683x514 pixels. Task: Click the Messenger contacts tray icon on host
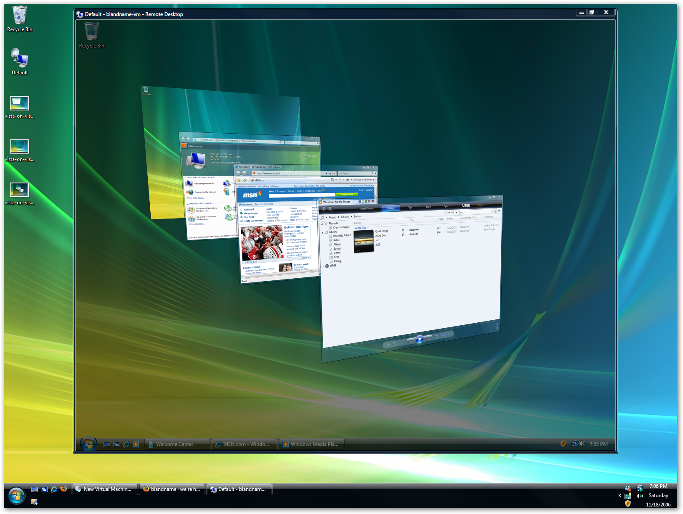(x=627, y=488)
